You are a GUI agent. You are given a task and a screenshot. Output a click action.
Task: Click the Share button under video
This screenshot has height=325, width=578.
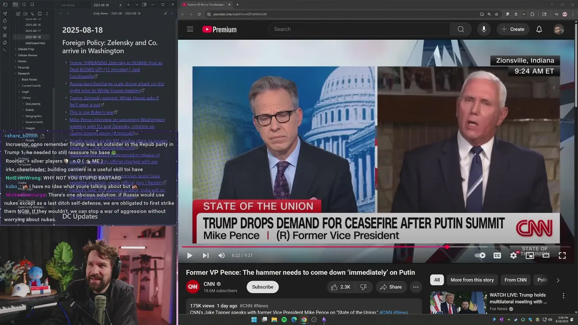pyautogui.click(x=391, y=287)
